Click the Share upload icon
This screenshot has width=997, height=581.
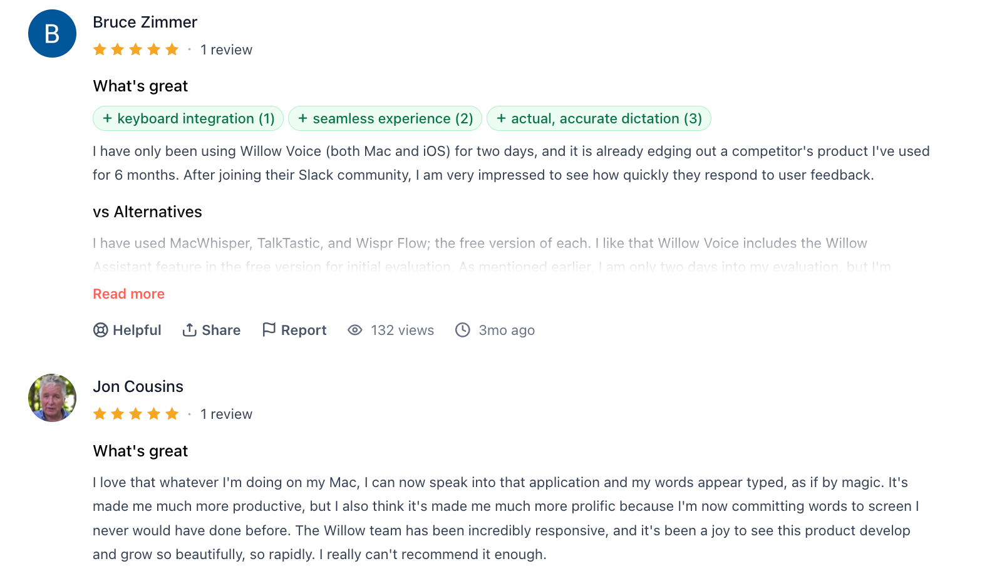pos(189,330)
